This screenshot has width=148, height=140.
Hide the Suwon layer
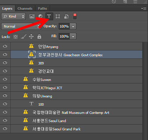click(5, 79)
